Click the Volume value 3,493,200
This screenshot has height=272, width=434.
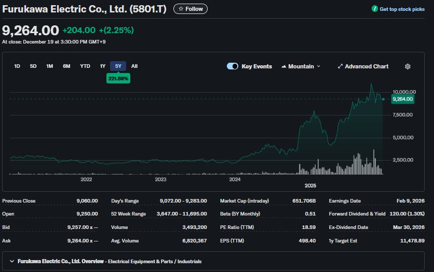(x=195, y=227)
